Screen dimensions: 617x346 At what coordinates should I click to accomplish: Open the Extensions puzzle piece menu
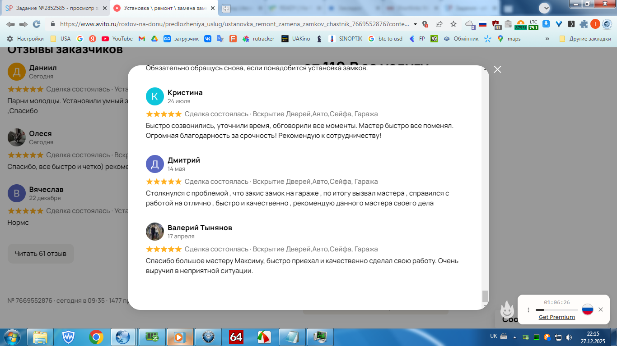pos(584,24)
